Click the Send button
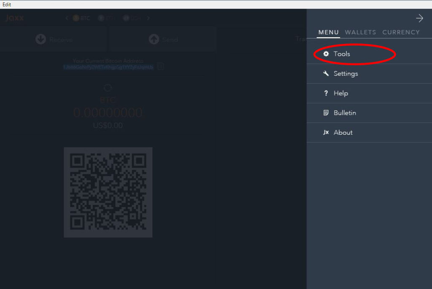 click(x=162, y=39)
